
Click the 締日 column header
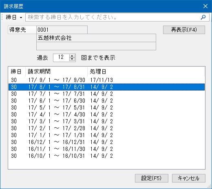tap(17, 72)
